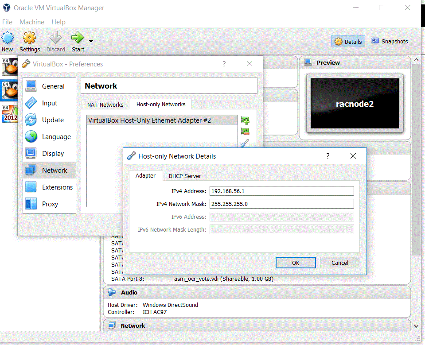This screenshot has width=425, height=345.
Task: Open the Machine menu
Action: [31, 22]
